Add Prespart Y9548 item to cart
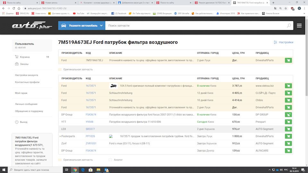 [x=288, y=122]
